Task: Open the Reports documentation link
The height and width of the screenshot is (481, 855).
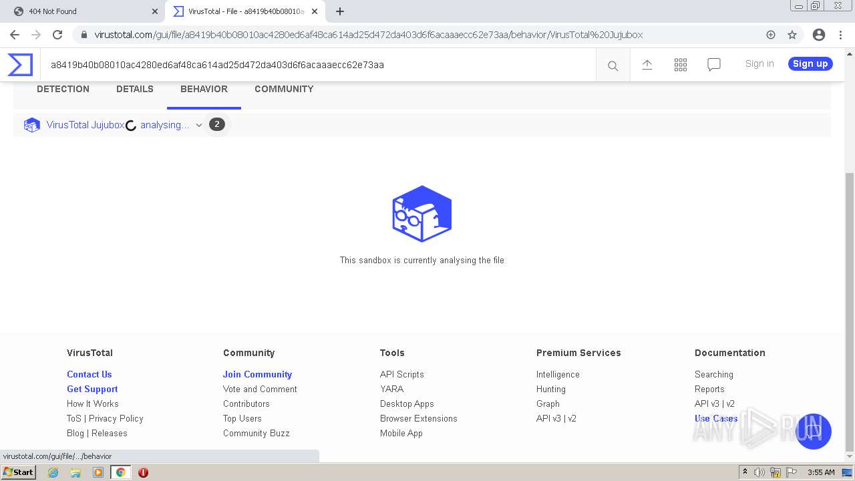Action: pyautogui.click(x=709, y=389)
